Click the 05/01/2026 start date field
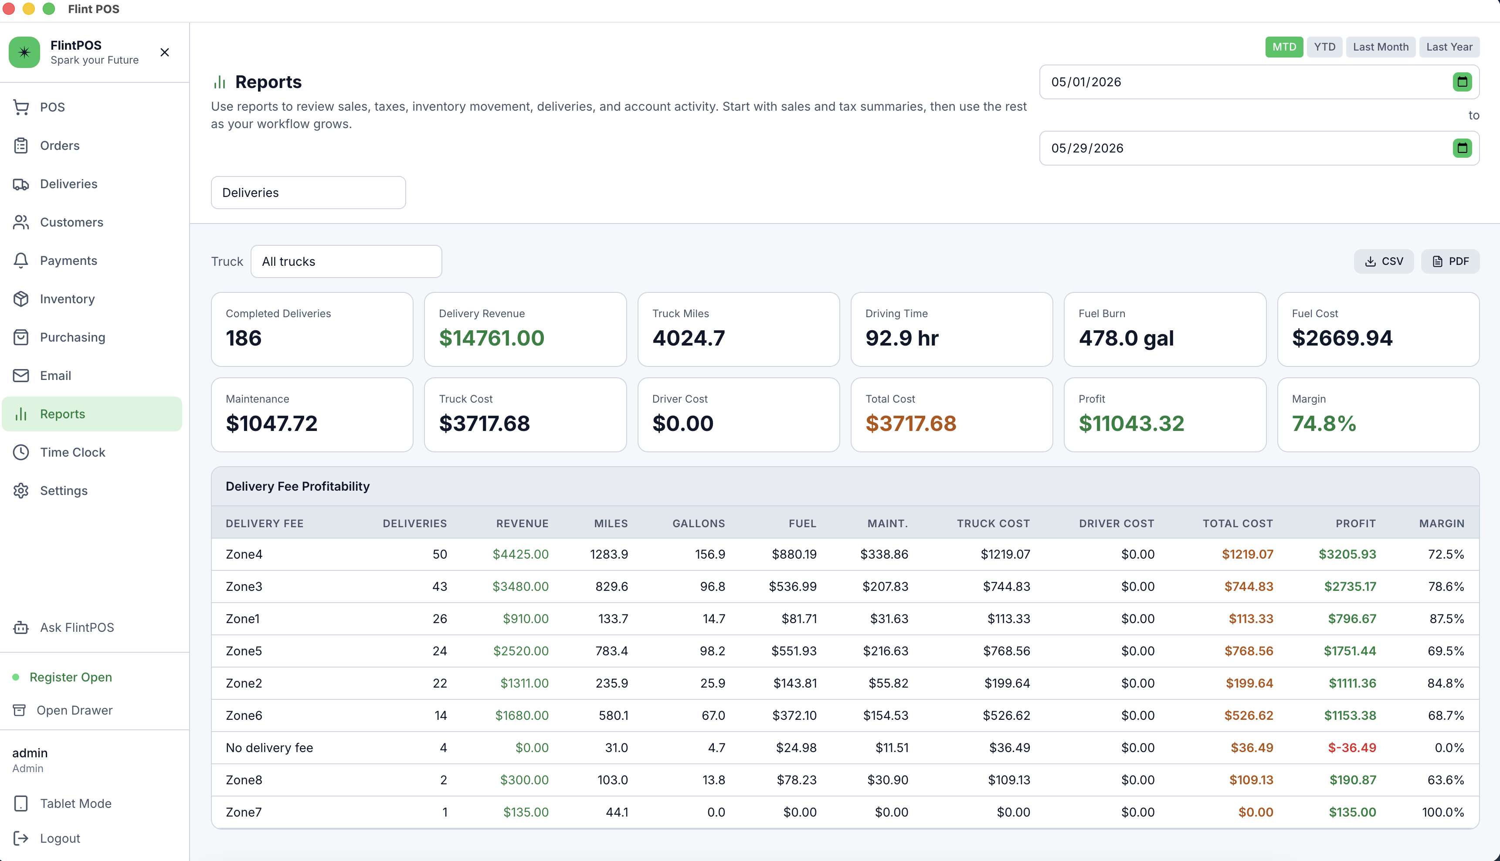Image resolution: width=1500 pixels, height=861 pixels. pyautogui.click(x=1259, y=81)
